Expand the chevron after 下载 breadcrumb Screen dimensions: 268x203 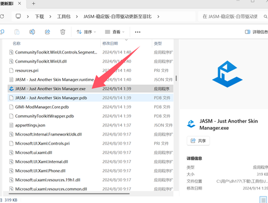coord(50,17)
